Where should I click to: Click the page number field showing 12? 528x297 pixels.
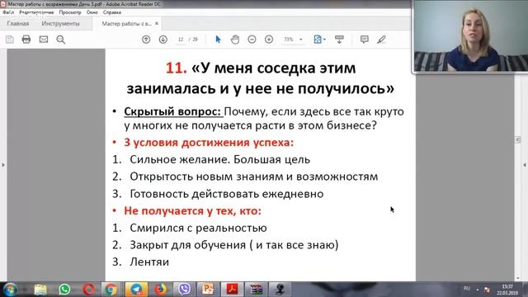181,40
